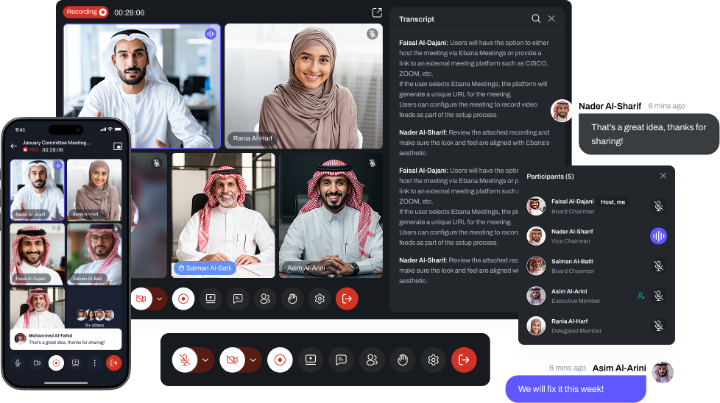Screen dimensions: 720x403
Task: Raise hand using the large bottom toolbar
Action: point(403,360)
